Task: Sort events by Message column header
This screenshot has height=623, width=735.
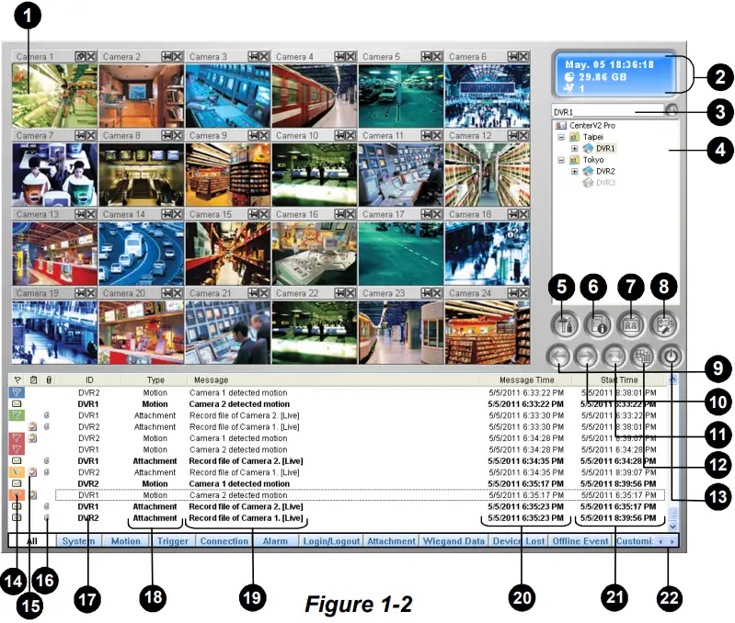Action: 333,380
